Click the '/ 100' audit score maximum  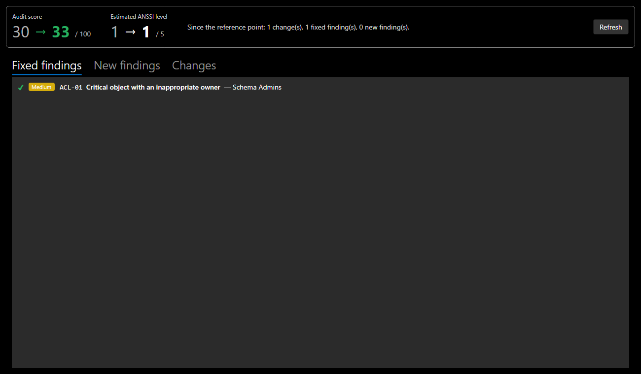[83, 34]
